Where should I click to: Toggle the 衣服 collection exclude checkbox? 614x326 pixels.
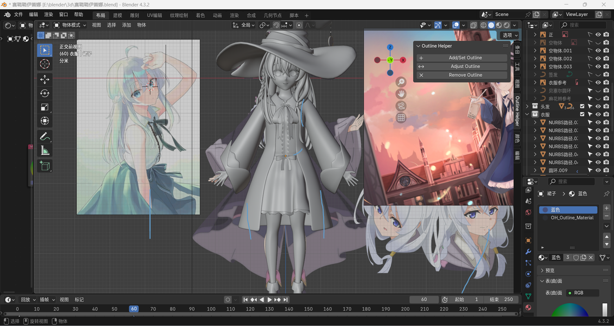tap(582, 115)
